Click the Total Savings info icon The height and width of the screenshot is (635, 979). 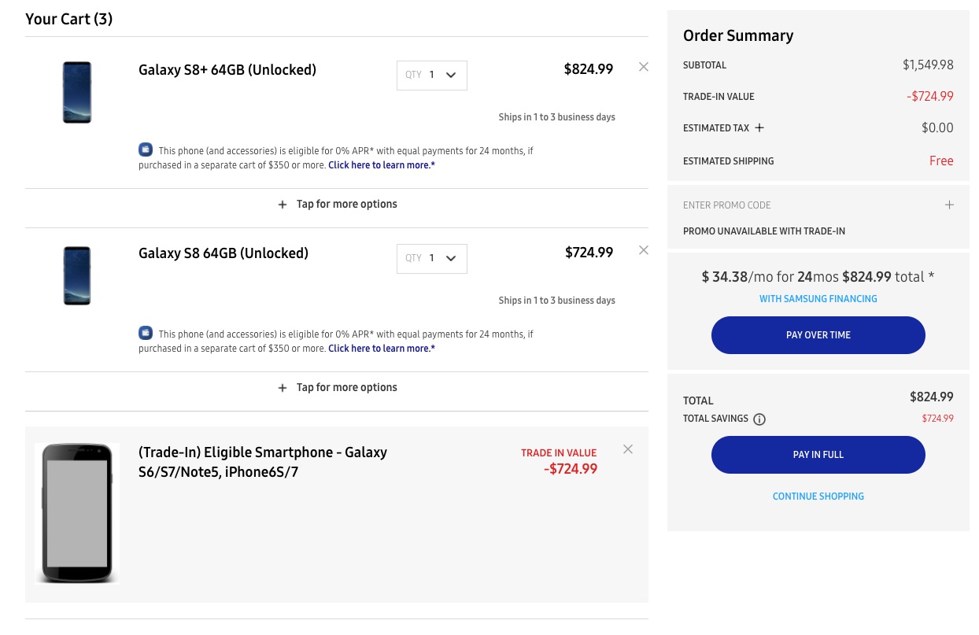point(759,419)
